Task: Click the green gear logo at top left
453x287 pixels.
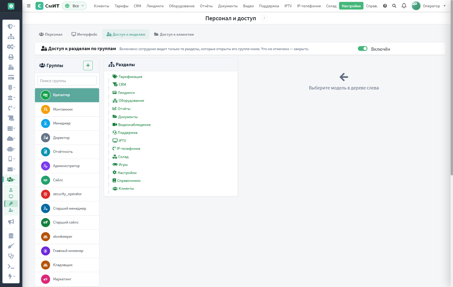Action: pos(11,6)
